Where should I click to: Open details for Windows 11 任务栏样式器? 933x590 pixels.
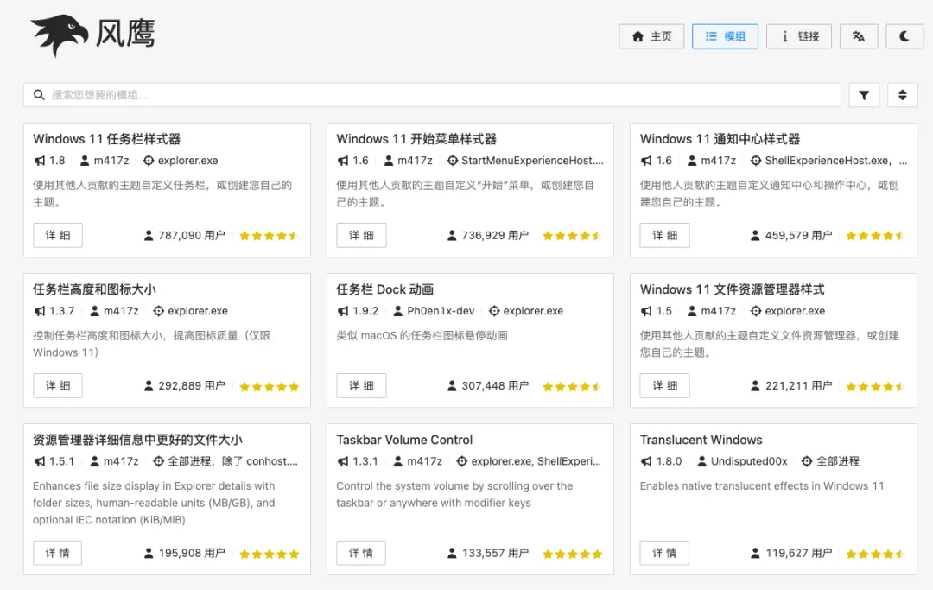click(x=58, y=235)
